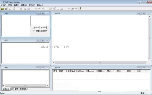This screenshot has height=95, width=152.
Task: Click the 序号 column header
Action: [x=55, y=71]
